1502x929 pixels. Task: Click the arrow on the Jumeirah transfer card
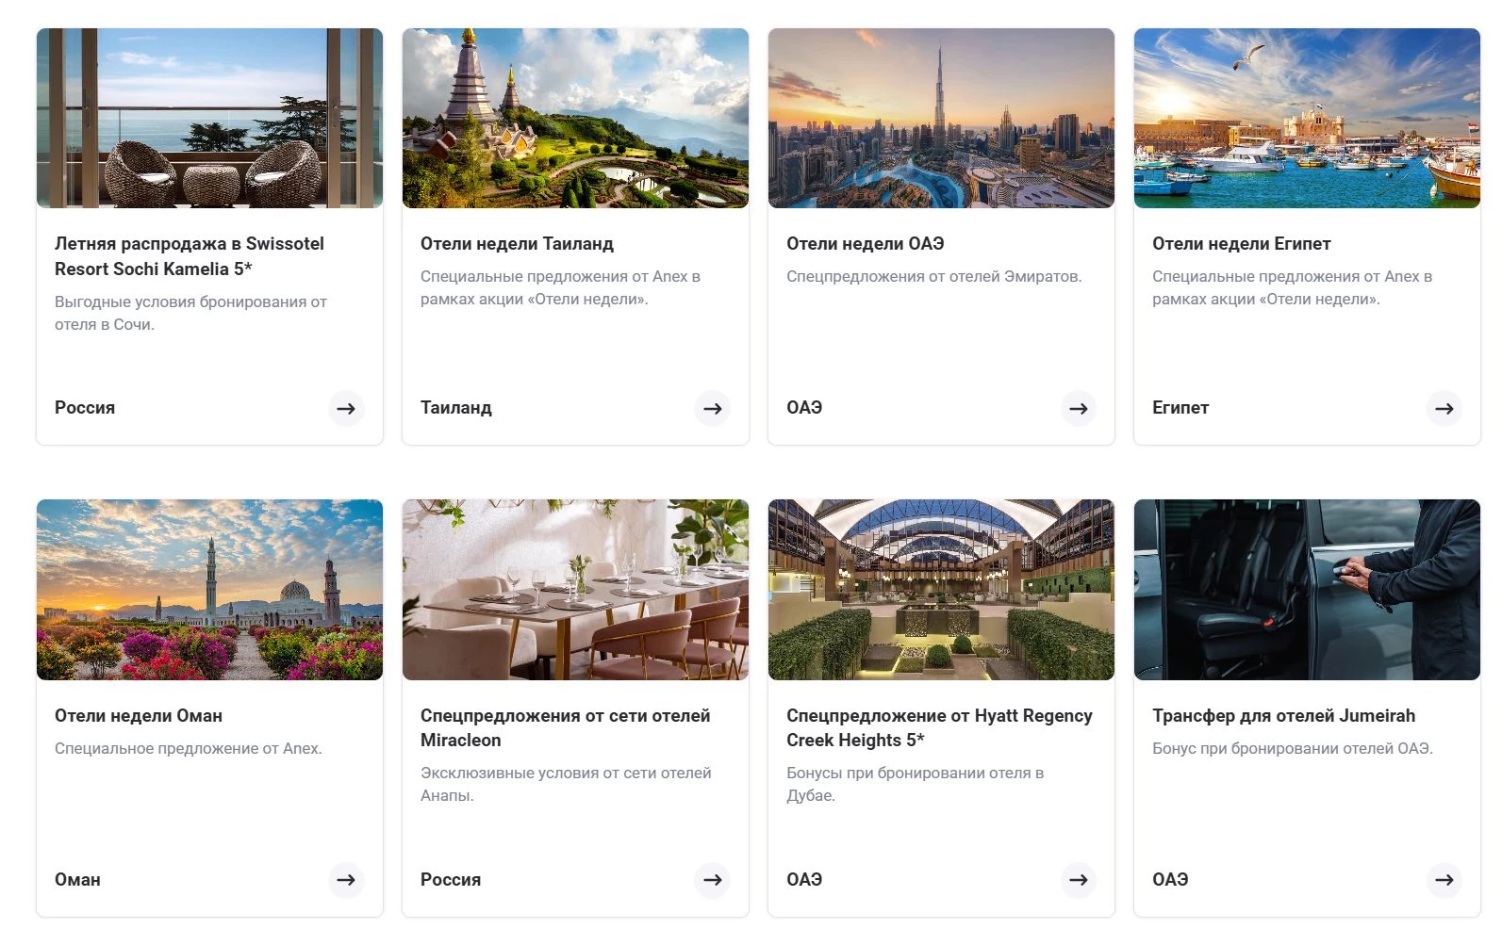1444,880
